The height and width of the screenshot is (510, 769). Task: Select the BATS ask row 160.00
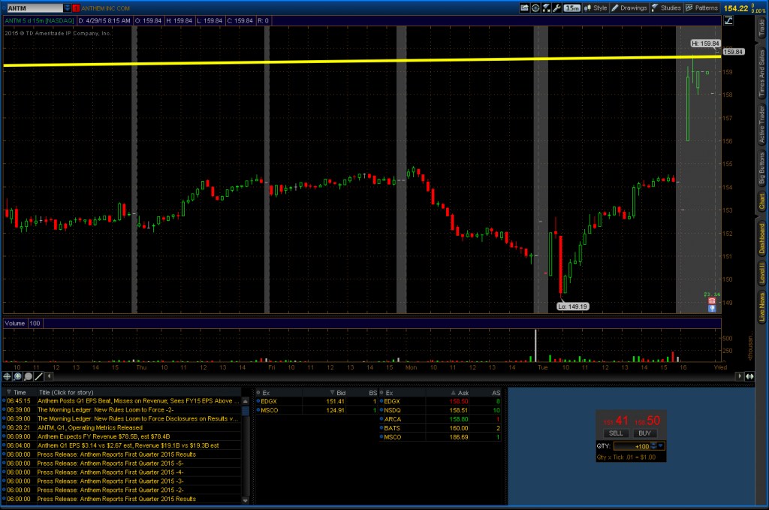click(440, 428)
